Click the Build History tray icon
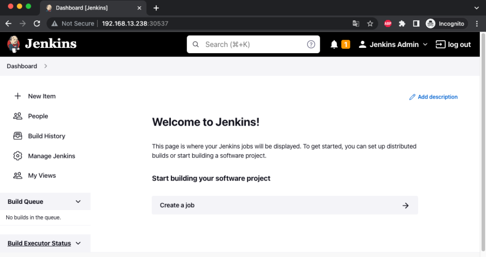The image size is (486, 257). tap(18, 136)
